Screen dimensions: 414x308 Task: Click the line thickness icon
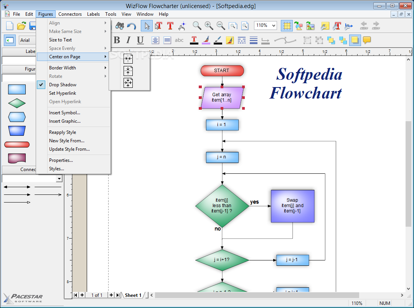[254, 40]
